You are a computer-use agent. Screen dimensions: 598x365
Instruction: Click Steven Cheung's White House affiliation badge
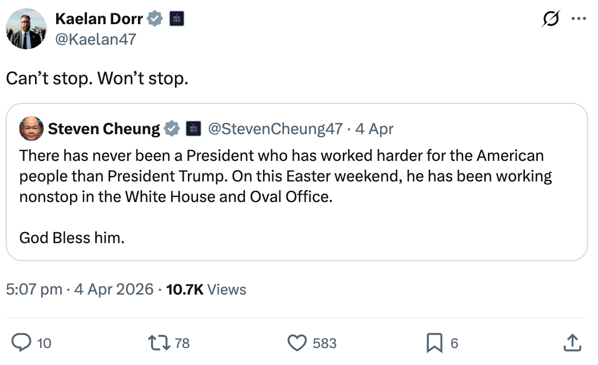pos(193,129)
